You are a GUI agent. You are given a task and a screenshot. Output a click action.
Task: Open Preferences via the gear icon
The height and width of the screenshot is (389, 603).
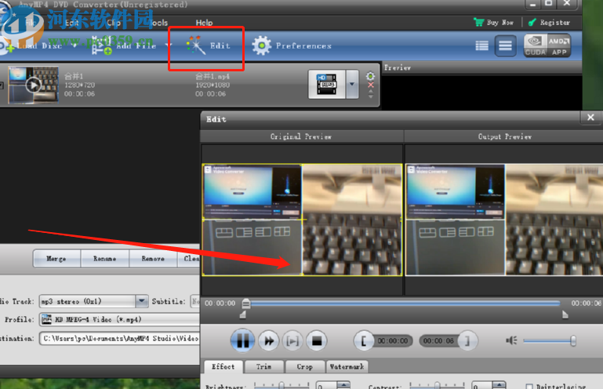[x=261, y=45]
